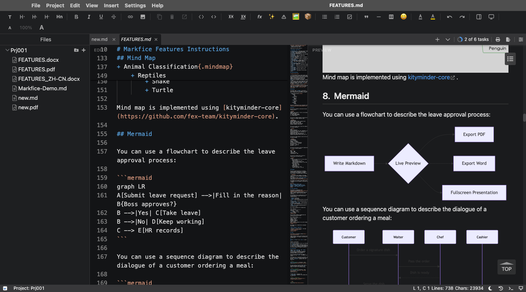Click the Underline toolbar icon
The height and width of the screenshot is (292, 526).
pos(101,17)
